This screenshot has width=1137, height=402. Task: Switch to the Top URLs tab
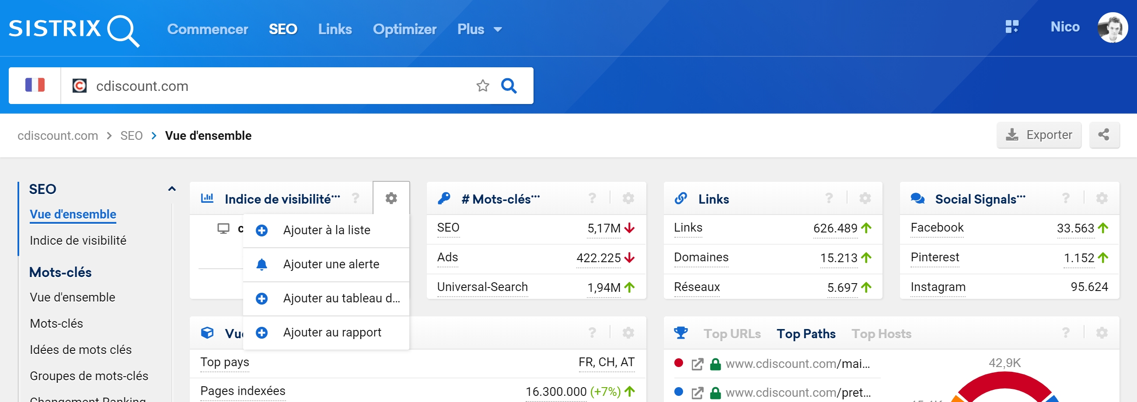732,334
